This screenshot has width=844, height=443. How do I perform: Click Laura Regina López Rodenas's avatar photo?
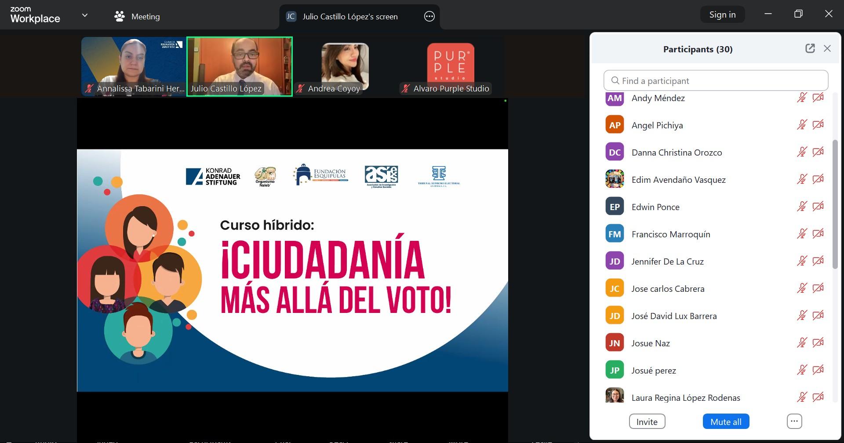615,396
